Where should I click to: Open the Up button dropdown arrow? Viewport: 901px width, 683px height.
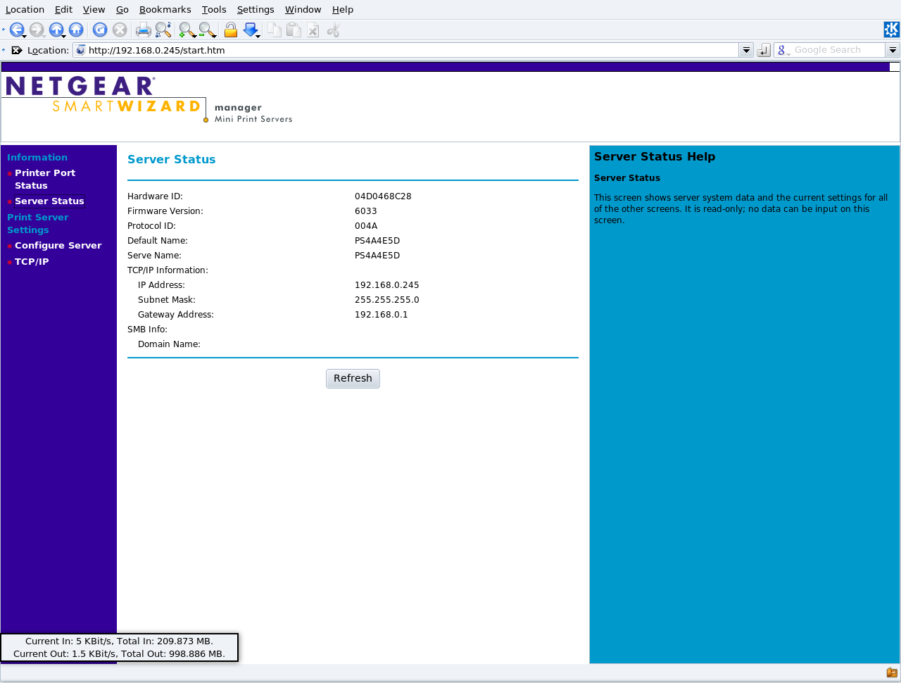click(63, 35)
